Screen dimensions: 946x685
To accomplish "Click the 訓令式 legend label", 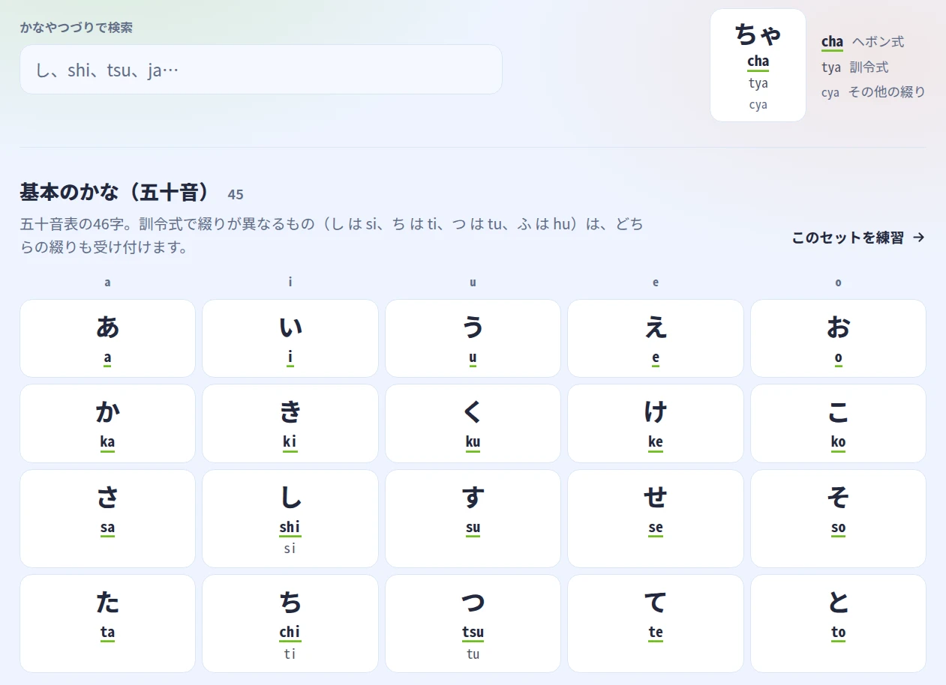I will (869, 67).
